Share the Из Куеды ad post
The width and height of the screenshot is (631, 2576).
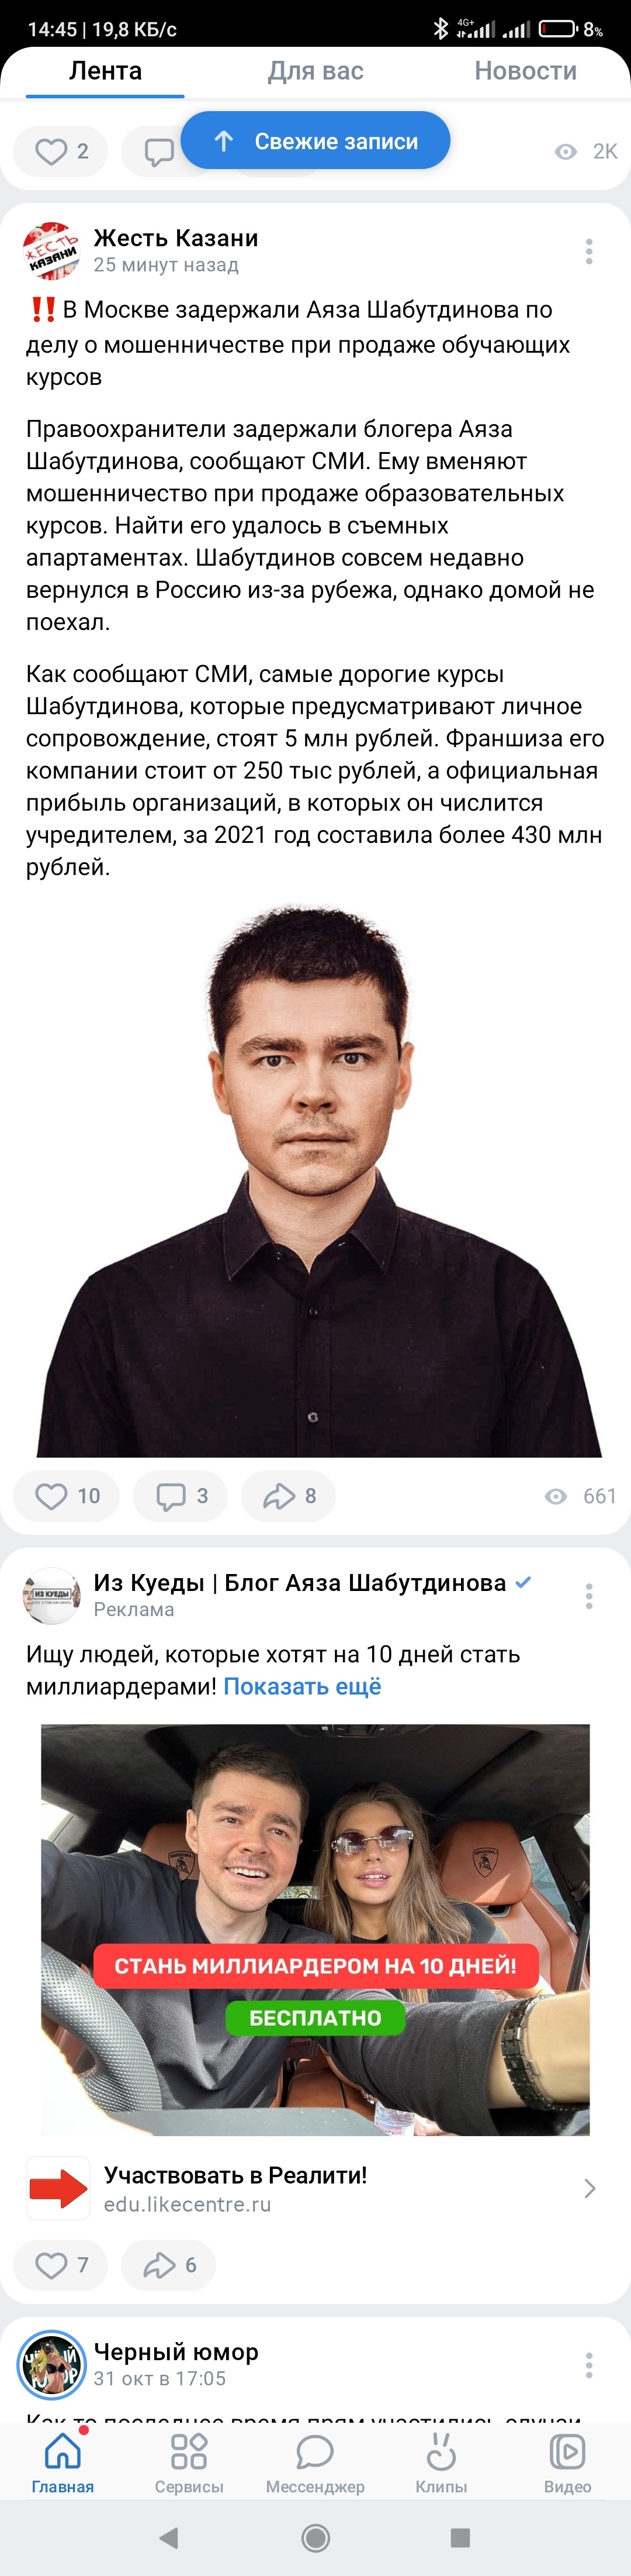[169, 2265]
